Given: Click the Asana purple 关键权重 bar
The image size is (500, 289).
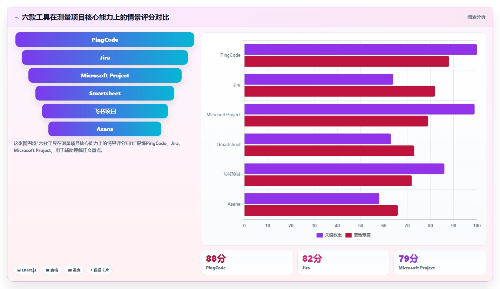Looking at the screenshot, I should [x=312, y=198].
